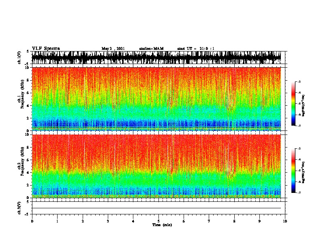This screenshot has width=321, height=248.
Task: Click time axis tick label "1"
Action: pos(57,221)
